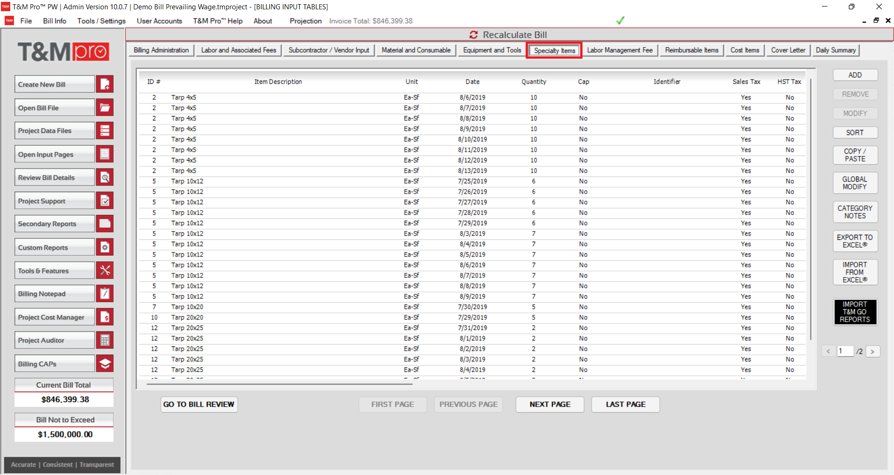The image size is (894, 475).
Task: Open the About menu
Action: tap(263, 21)
